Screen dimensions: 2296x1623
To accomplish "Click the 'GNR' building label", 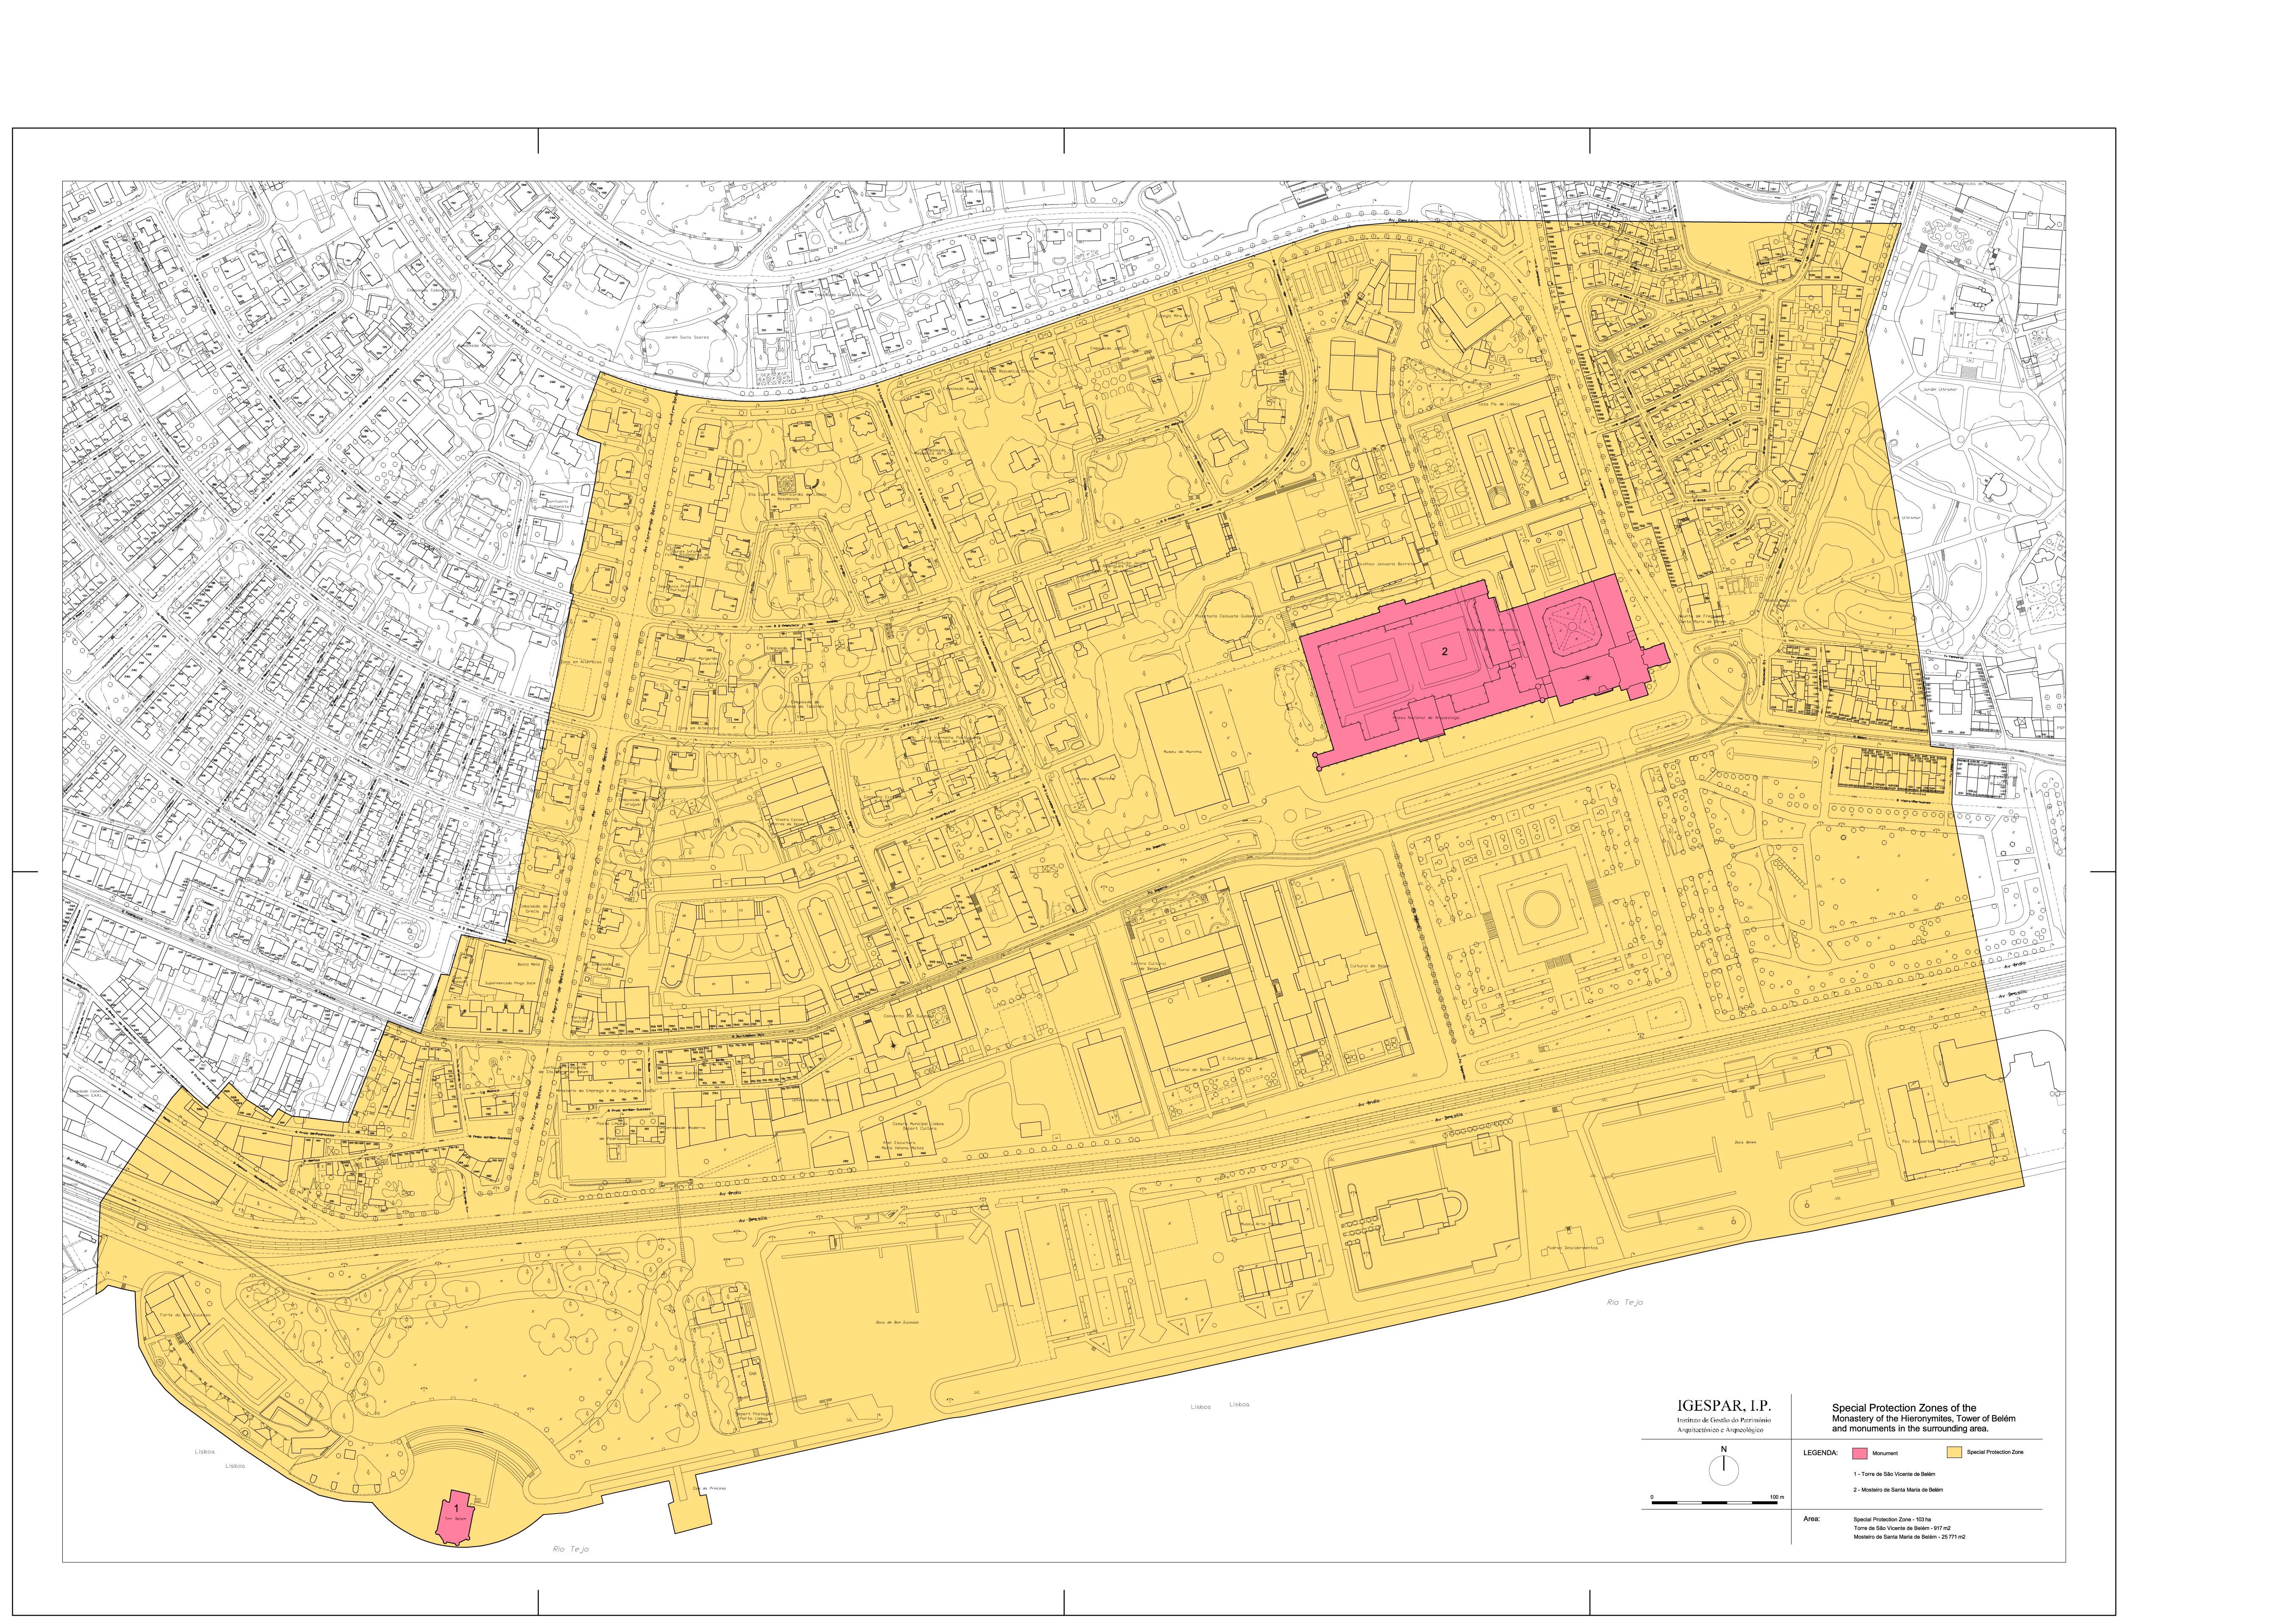I will tap(753, 1374).
